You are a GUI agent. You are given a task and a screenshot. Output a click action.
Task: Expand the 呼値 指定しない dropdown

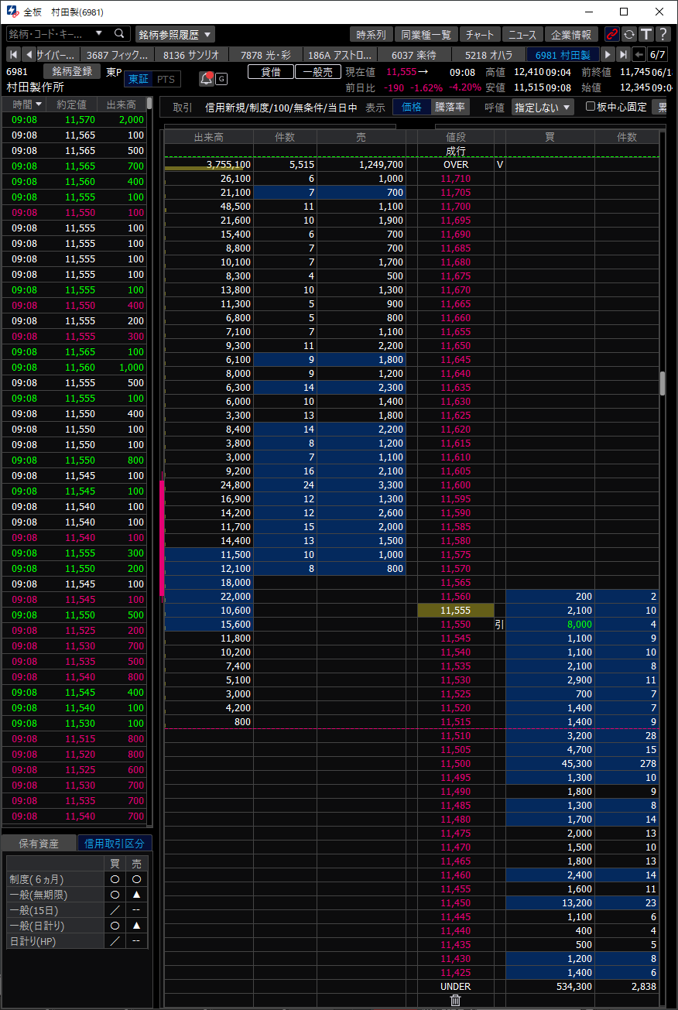tap(543, 108)
